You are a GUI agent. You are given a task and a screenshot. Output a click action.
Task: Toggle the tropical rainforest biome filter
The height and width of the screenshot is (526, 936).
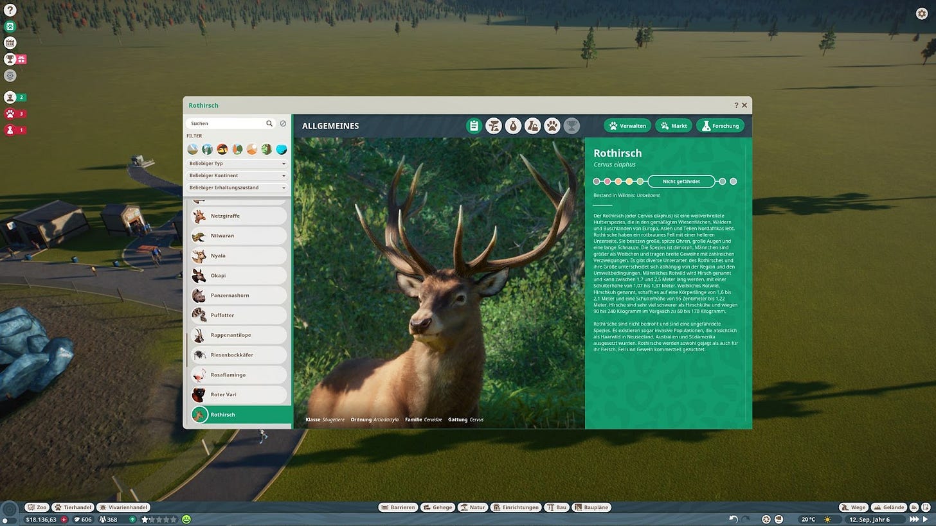pyautogui.click(x=267, y=149)
